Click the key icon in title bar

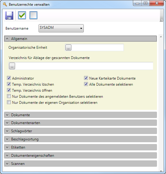click(5, 5)
